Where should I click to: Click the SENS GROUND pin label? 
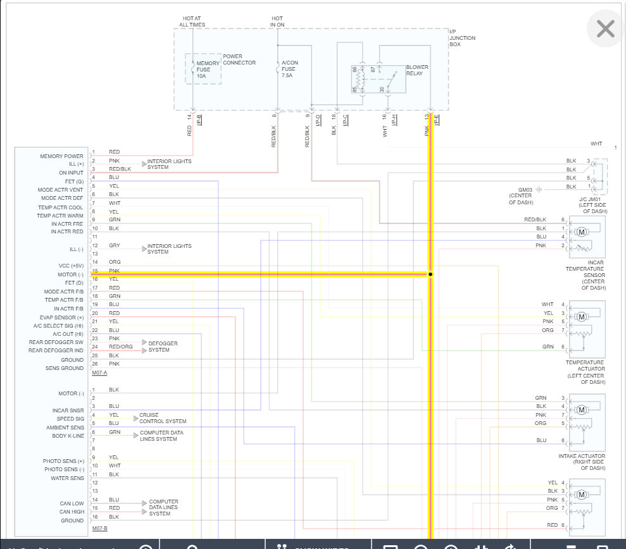65,368
